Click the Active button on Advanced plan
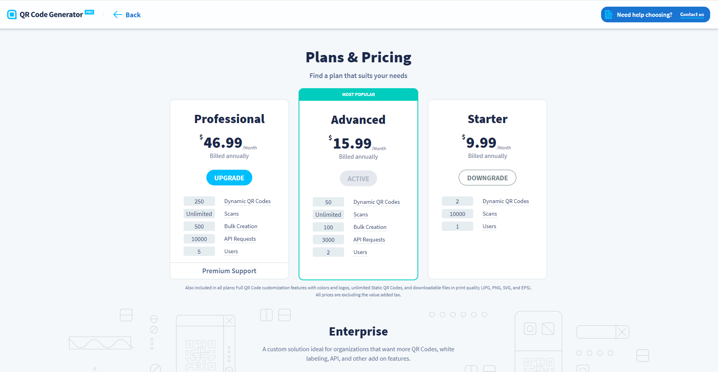This screenshot has height=372, width=718. [358, 179]
